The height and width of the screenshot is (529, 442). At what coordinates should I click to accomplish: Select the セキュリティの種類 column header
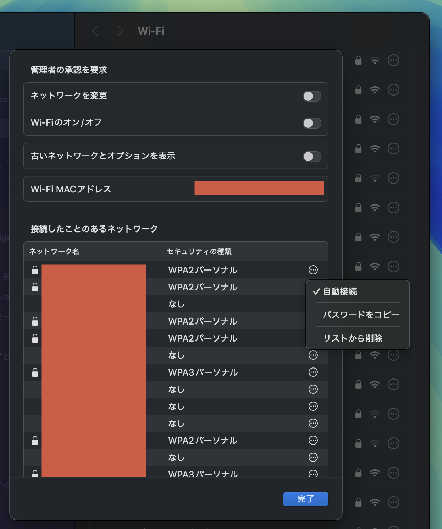pos(200,251)
